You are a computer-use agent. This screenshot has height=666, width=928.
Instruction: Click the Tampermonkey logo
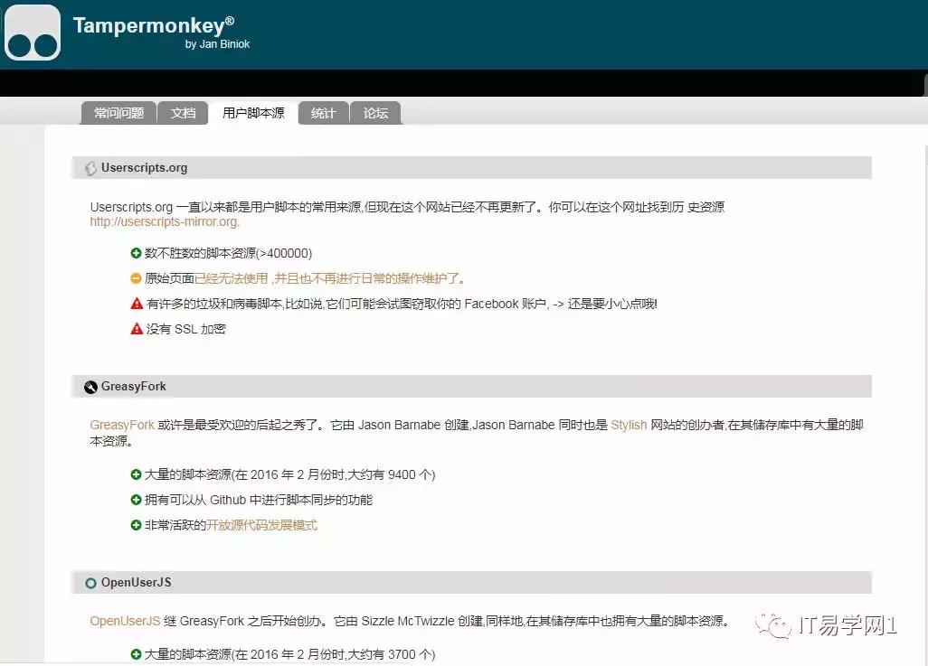pyautogui.click(x=32, y=34)
